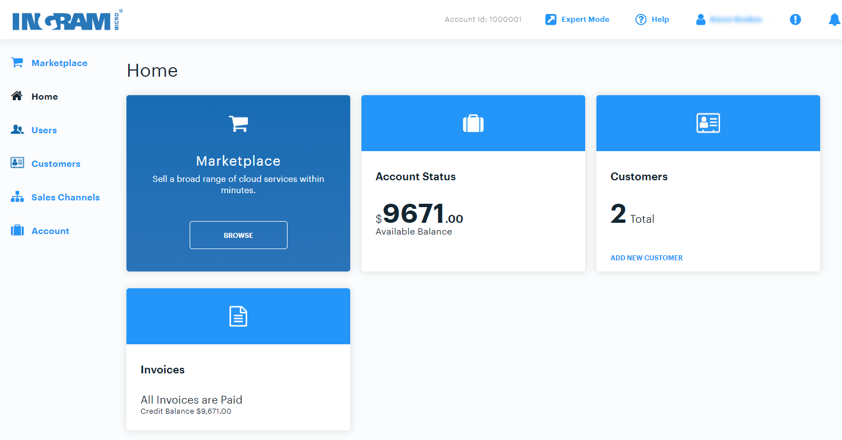Click the Available Balance label
Image resolution: width=842 pixels, height=440 pixels.
pyautogui.click(x=414, y=232)
